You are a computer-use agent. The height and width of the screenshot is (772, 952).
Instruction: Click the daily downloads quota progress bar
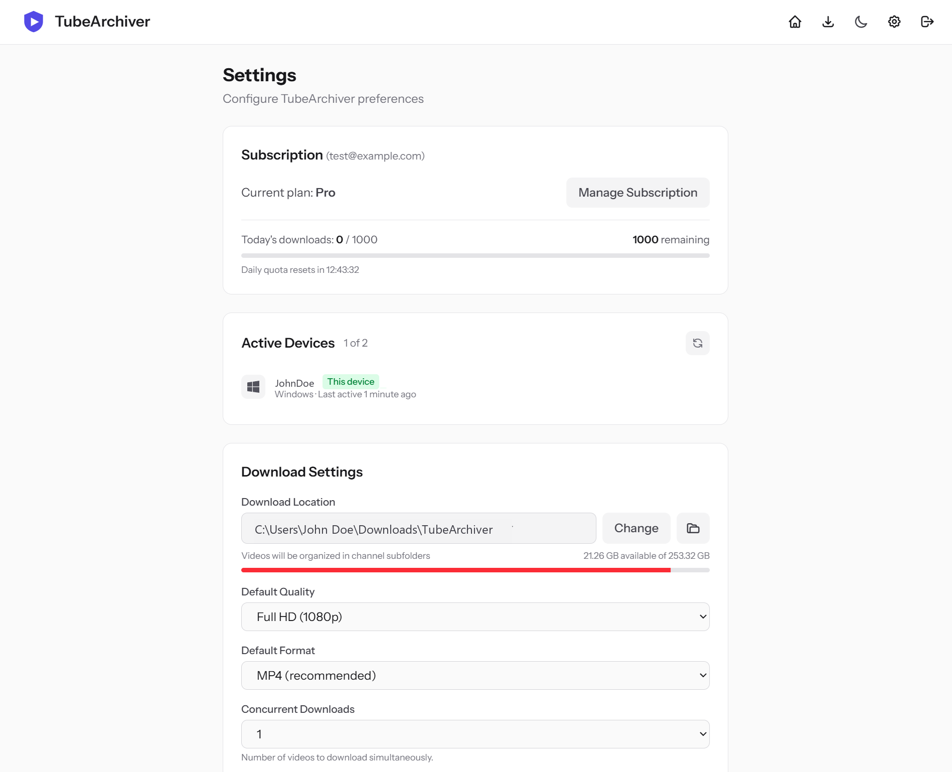(x=475, y=256)
